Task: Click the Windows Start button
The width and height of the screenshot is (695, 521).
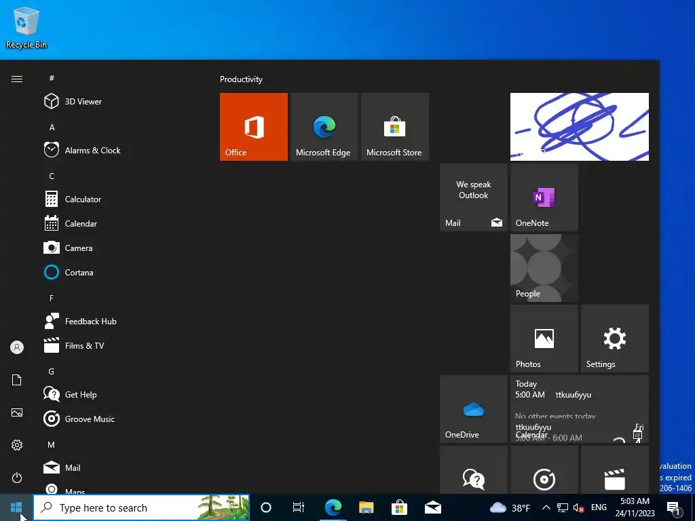Action: [x=16, y=507]
